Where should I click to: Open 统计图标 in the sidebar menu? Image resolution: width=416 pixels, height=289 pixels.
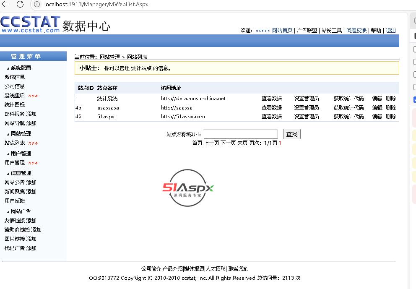pos(15,105)
